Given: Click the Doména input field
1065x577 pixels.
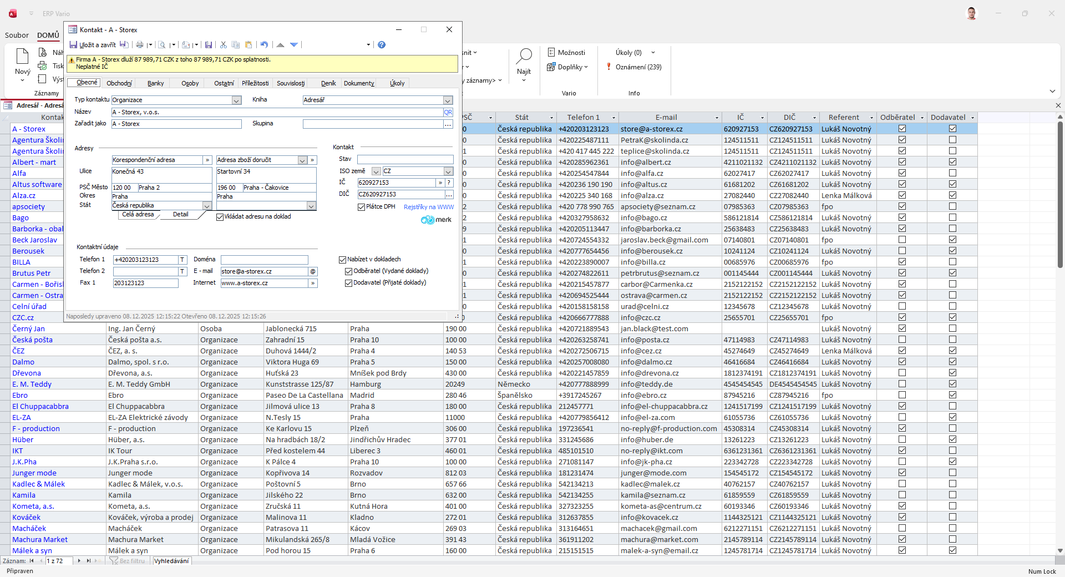Looking at the screenshot, I should click(x=265, y=260).
